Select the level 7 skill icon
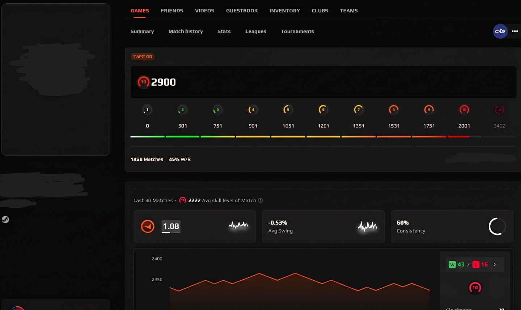Viewport: 521px width, 310px height. [x=359, y=110]
